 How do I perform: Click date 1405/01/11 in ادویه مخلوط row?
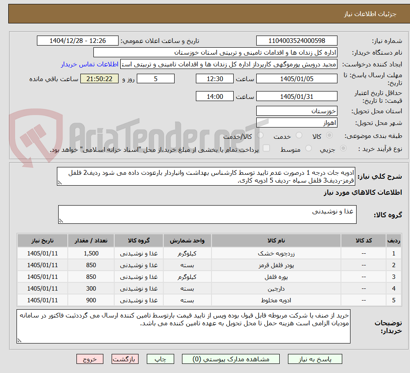(43, 301)
